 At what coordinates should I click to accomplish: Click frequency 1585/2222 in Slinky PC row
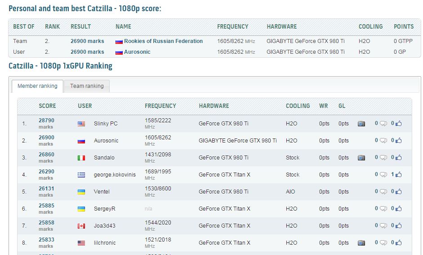tap(158, 121)
